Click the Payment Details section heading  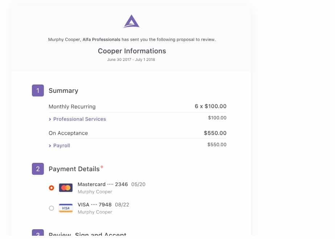tap(74, 169)
